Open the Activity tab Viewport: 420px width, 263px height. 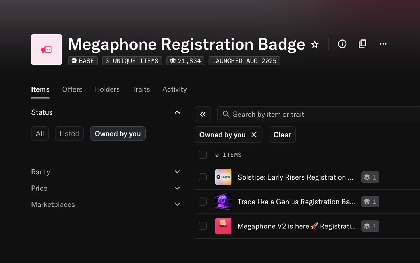click(175, 89)
